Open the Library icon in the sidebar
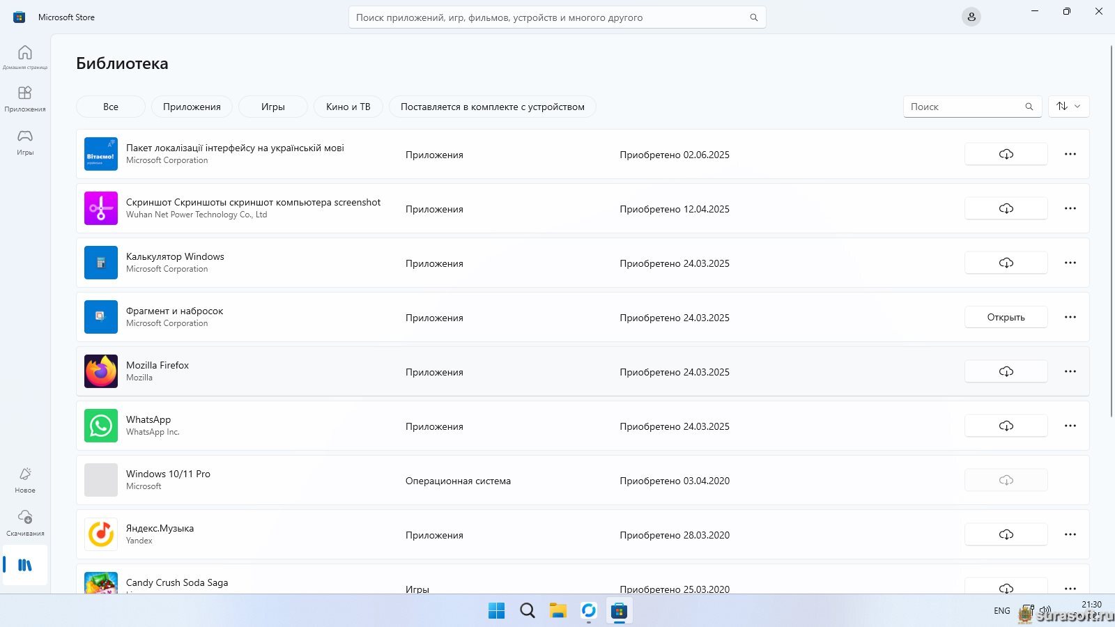This screenshot has width=1115, height=627. click(x=25, y=565)
